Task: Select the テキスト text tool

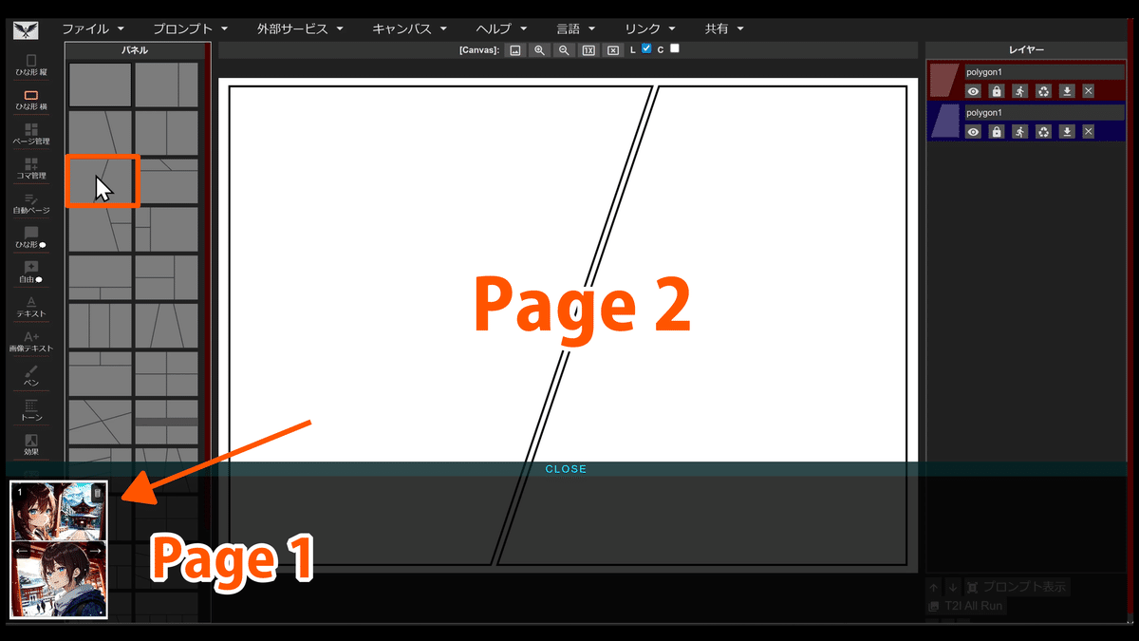Action: pos(29,309)
